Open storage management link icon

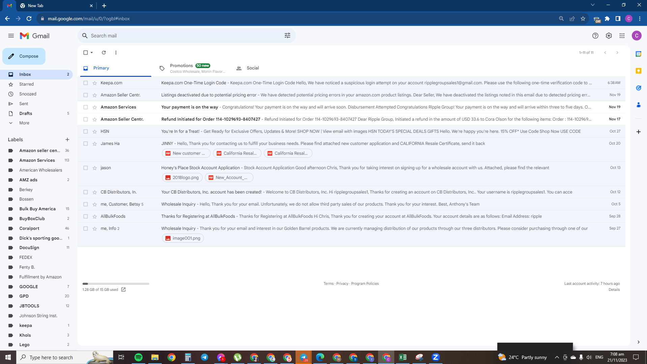click(123, 290)
